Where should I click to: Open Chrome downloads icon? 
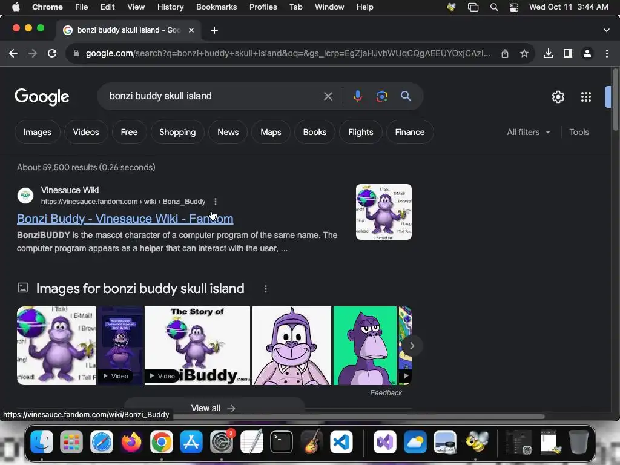pos(549,53)
